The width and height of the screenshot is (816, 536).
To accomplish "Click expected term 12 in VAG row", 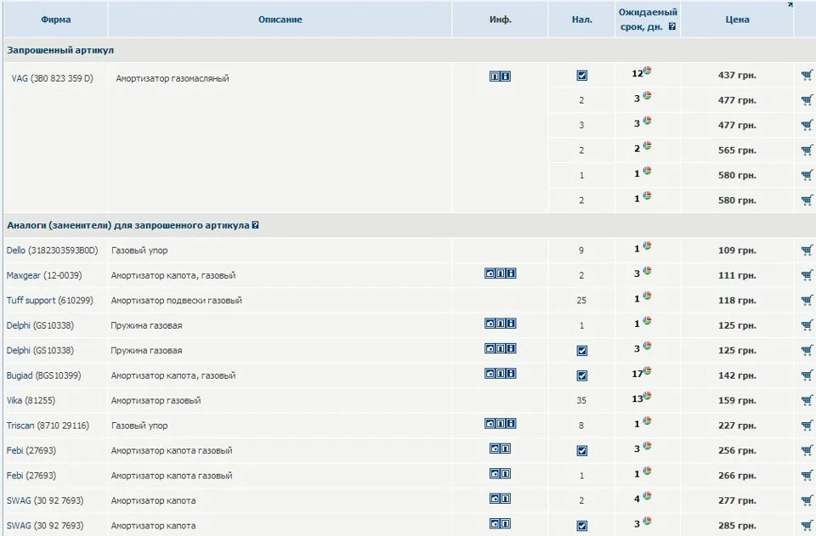I will coord(637,74).
